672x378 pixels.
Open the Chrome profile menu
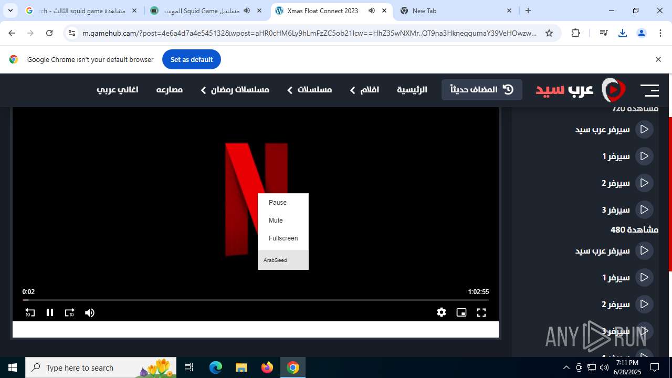(x=642, y=33)
